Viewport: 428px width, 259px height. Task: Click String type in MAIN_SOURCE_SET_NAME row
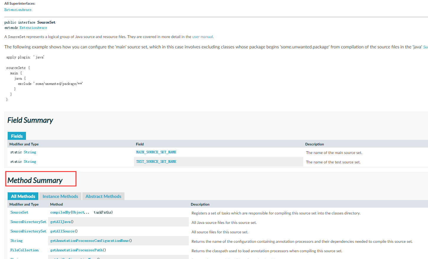[x=30, y=152]
